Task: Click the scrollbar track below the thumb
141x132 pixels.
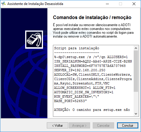Action: [x=136, y=101]
